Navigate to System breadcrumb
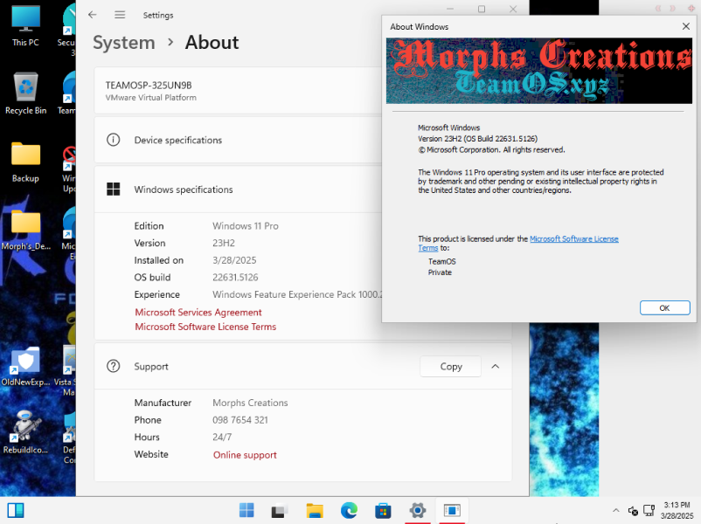 124,43
